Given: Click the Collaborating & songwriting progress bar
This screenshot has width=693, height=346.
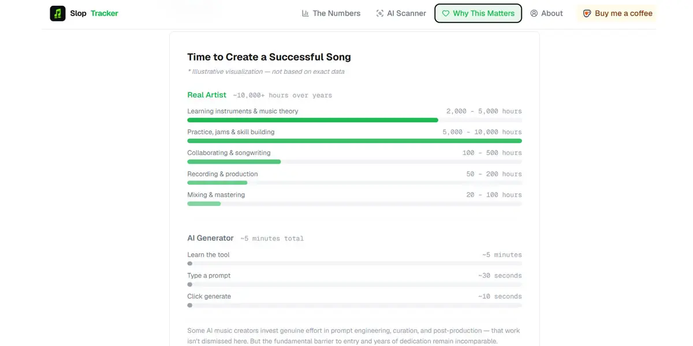Looking at the screenshot, I should point(355,162).
